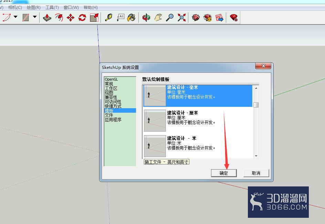Click the 米 template thumbnail preview
This screenshot has height=224, width=325.
coord(155,146)
